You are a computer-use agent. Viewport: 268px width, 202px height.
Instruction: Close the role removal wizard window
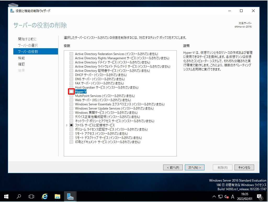(x=253, y=11)
